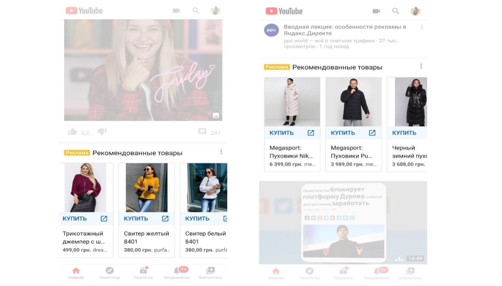502x286 pixels.
Task: Switch to Навигатор tab in left phone
Action: click(110, 273)
